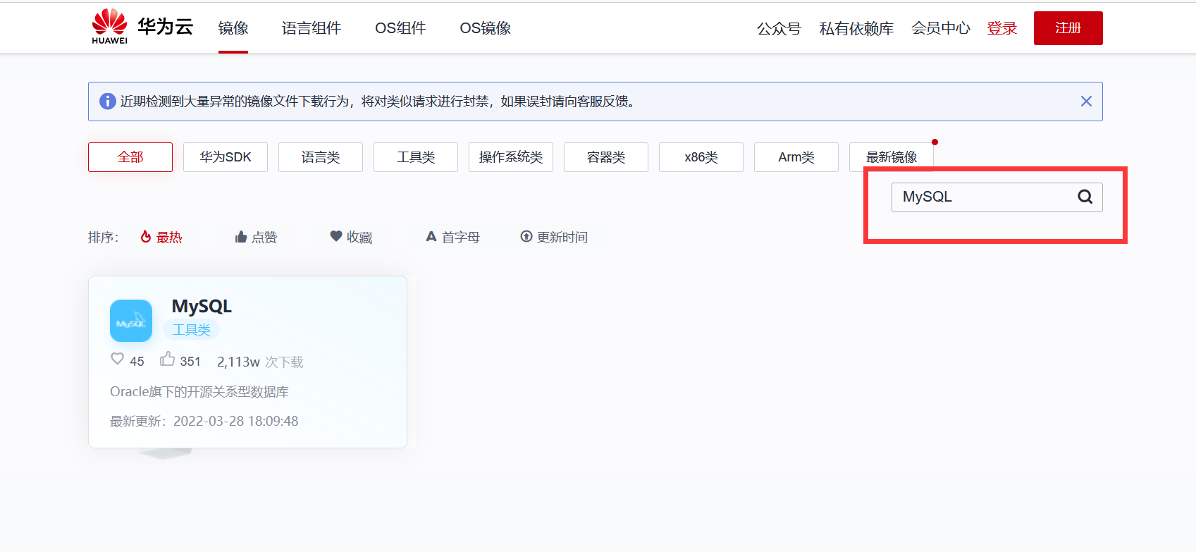Click the blue info icon in notice
1196x552 pixels.
[108, 102]
